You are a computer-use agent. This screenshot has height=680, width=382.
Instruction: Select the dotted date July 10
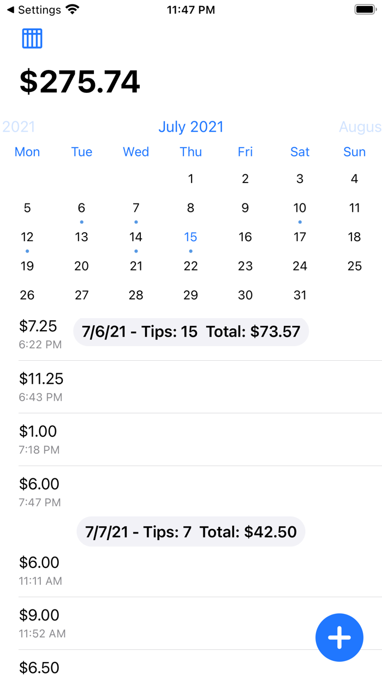point(300,208)
